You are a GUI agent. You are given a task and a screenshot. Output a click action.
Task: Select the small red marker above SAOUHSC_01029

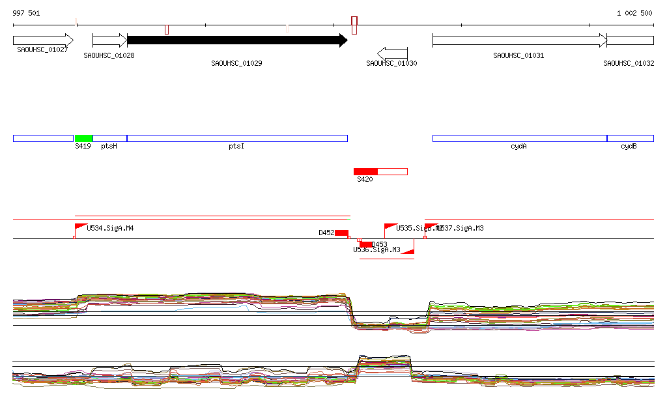tap(167, 30)
